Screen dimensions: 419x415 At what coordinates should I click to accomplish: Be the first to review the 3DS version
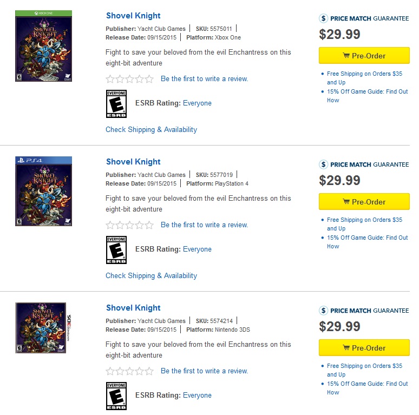click(205, 371)
